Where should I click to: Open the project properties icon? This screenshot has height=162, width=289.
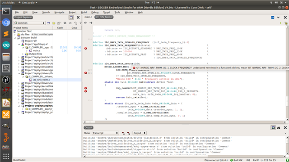click(59, 23)
